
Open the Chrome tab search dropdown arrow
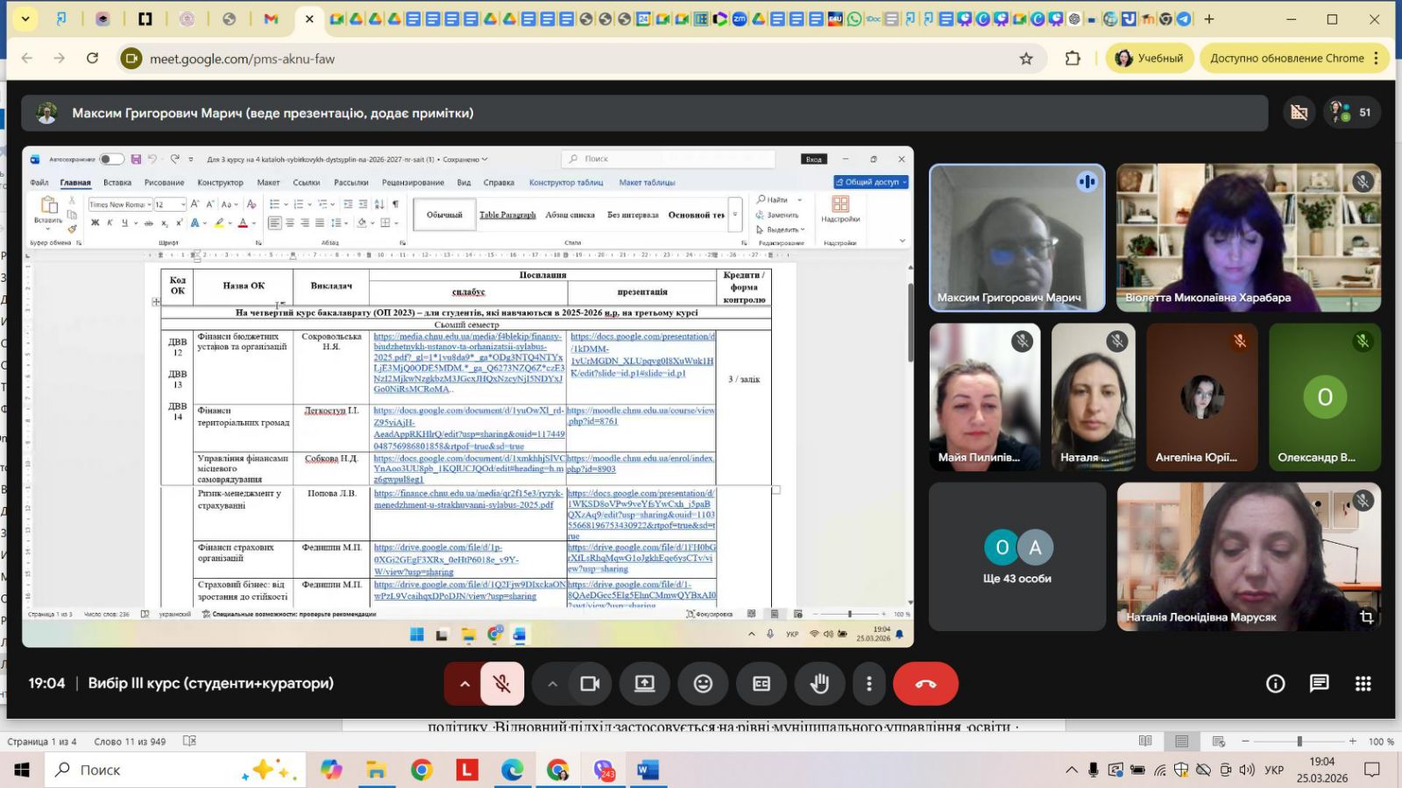point(25,18)
